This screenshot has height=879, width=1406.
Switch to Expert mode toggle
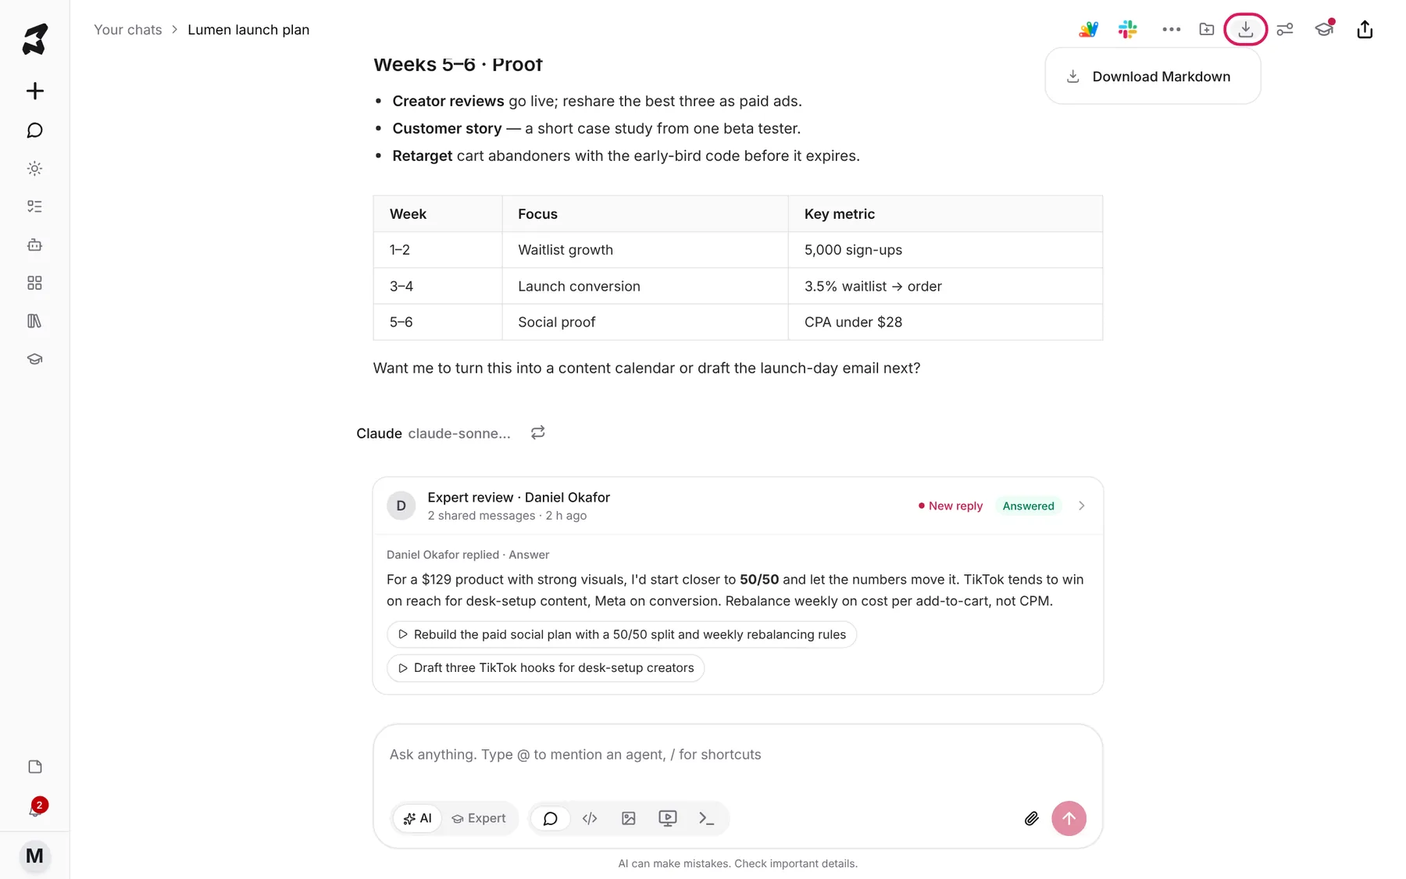coord(479,818)
